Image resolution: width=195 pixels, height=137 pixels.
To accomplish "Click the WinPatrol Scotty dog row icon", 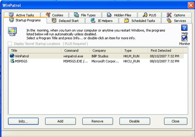I will pos(12,56).
